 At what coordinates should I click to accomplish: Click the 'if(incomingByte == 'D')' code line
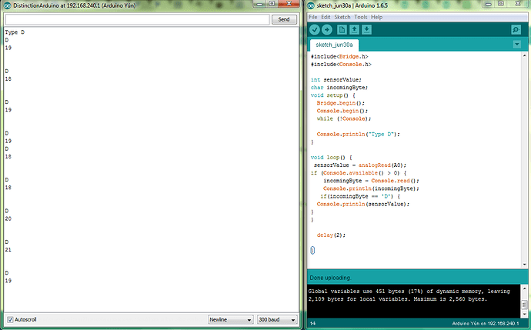point(360,196)
